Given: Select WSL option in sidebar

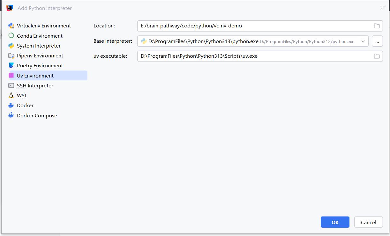Looking at the screenshot, I should pos(48,95).
